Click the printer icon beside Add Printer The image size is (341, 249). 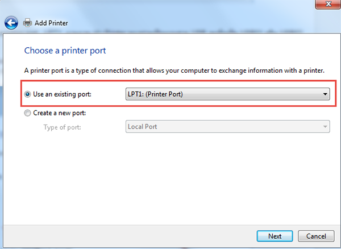point(27,23)
